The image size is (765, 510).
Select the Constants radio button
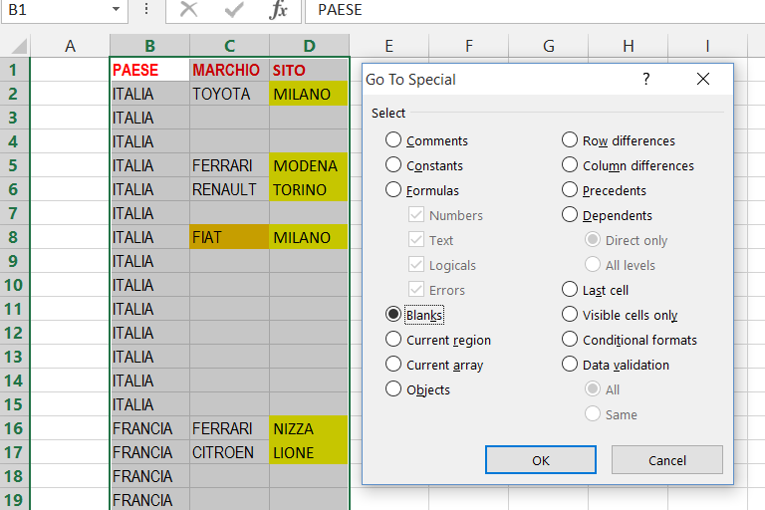click(x=393, y=165)
